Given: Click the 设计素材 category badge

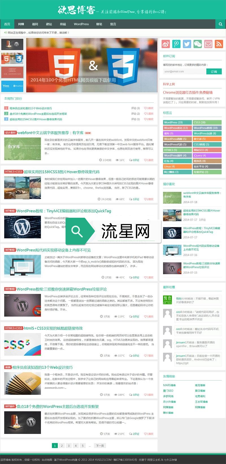Looking at the screenshot, I should pos(11,133).
